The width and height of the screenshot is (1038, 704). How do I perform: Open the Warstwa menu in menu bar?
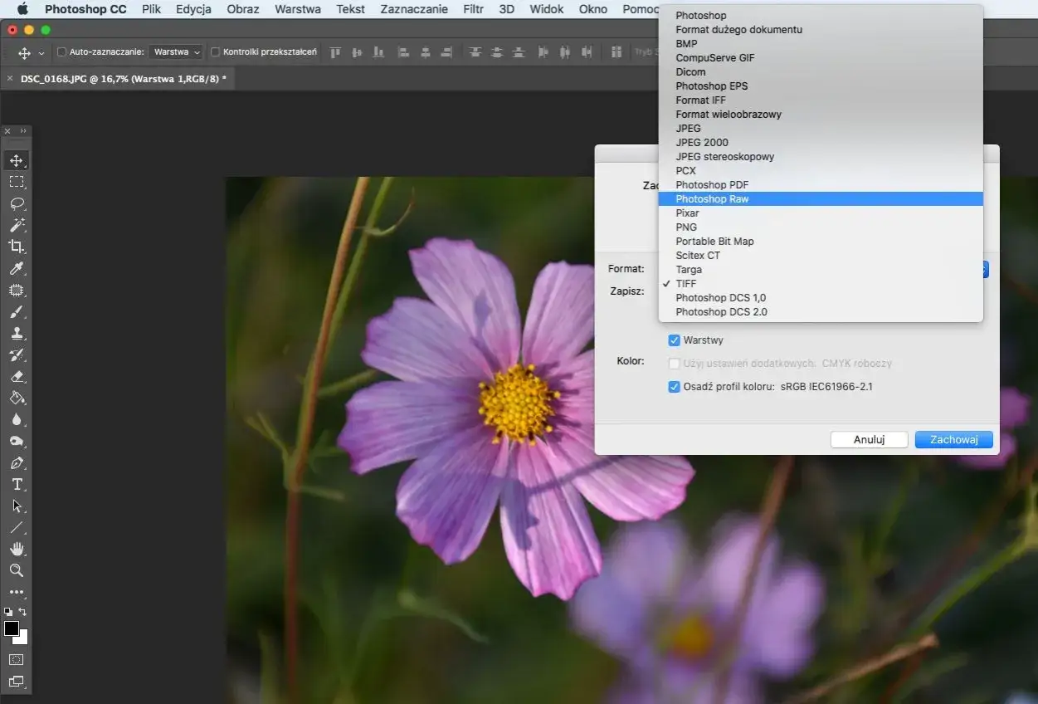click(x=297, y=9)
